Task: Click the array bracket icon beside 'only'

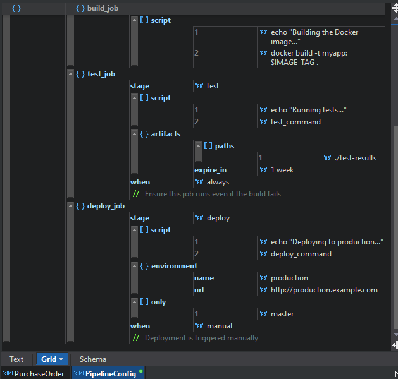Action: (144, 302)
